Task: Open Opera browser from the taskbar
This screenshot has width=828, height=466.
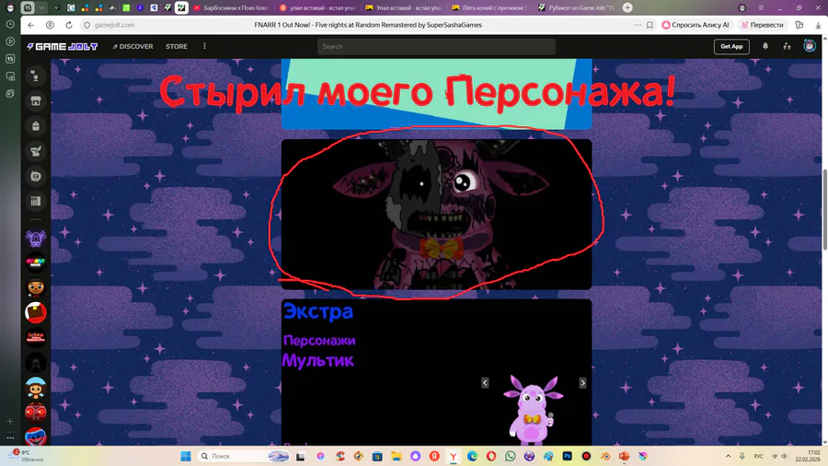Action: tap(491, 456)
